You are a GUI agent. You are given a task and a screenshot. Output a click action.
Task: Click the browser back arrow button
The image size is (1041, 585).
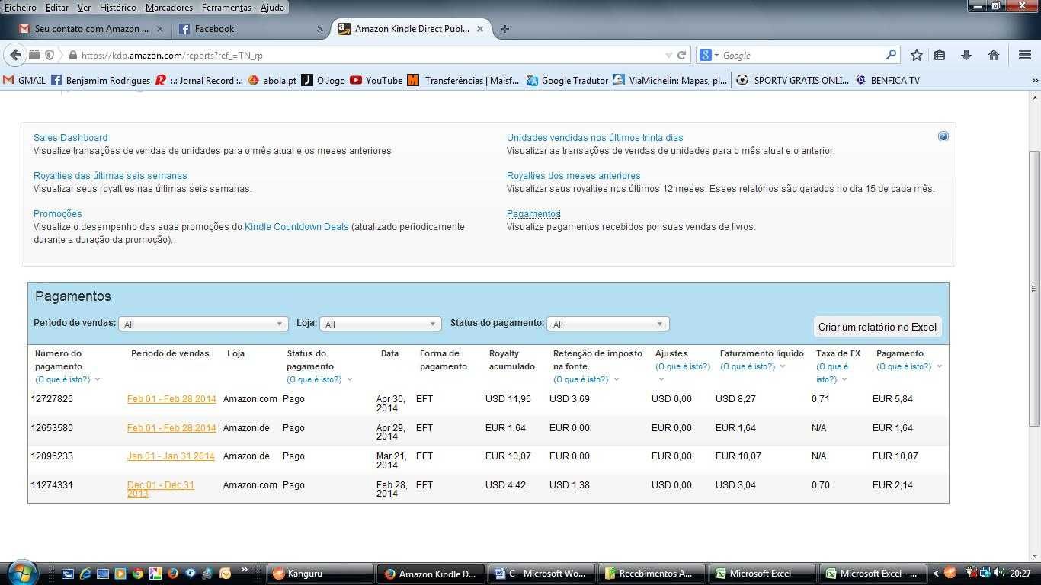[x=14, y=55]
